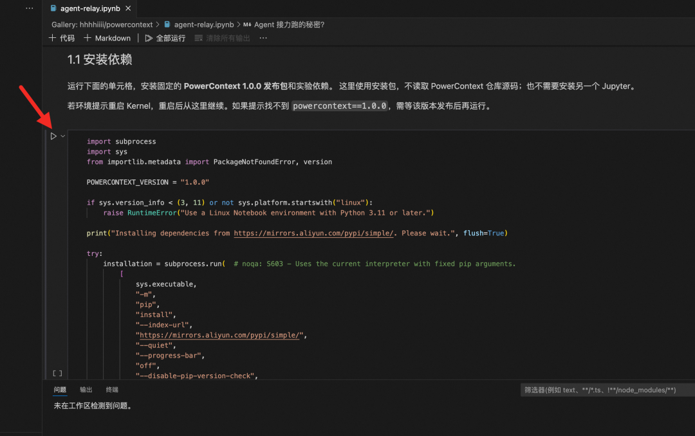Add a new code cell with 代码
The height and width of the screenshot is (436, 695).
point(62,38)
